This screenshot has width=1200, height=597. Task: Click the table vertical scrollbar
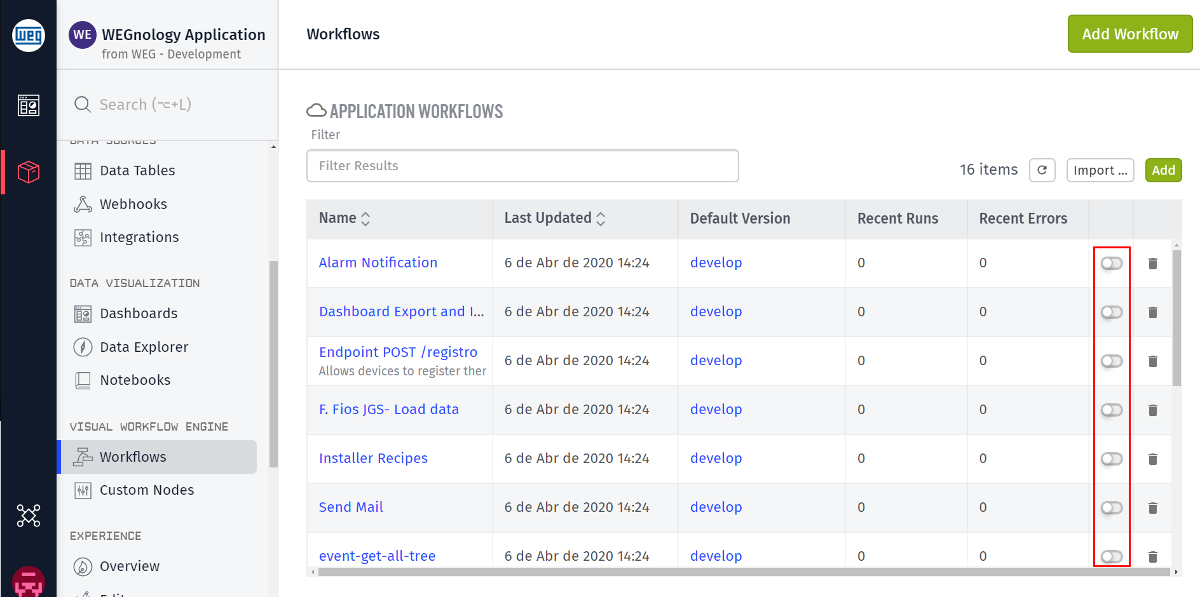pyautogui.click(x=1176, y=318)
